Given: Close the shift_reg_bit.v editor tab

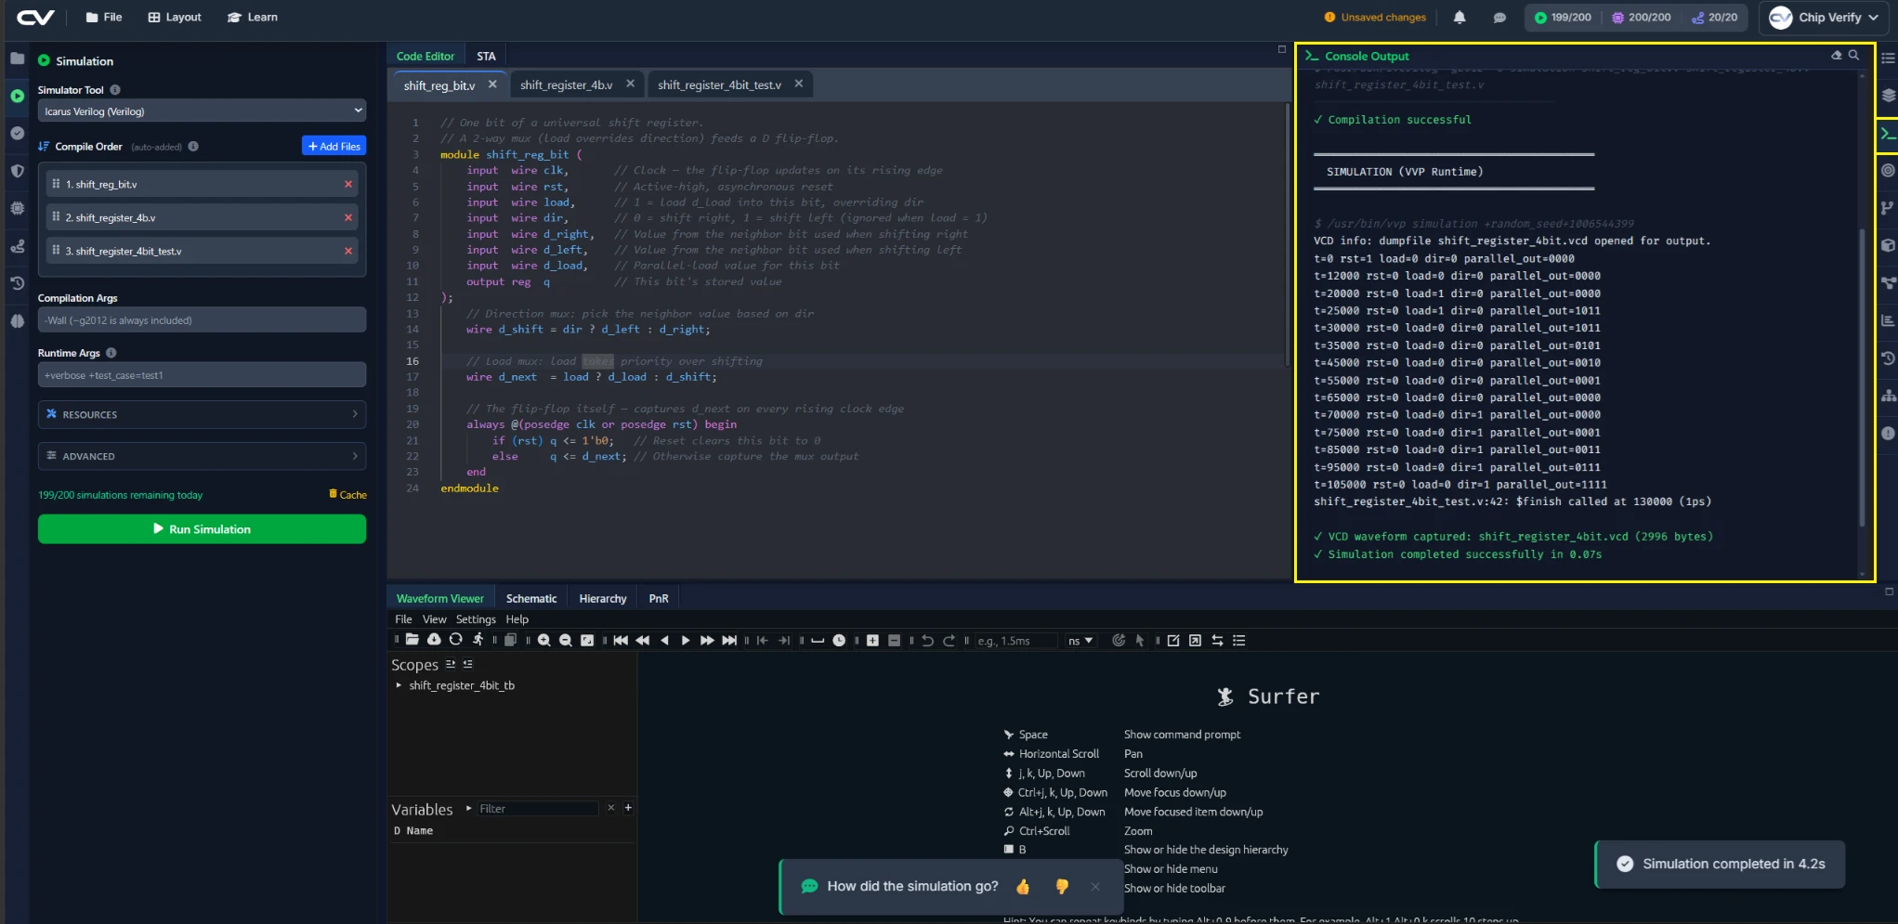Looking at the screenshot, I should click(x=492, y=85).
